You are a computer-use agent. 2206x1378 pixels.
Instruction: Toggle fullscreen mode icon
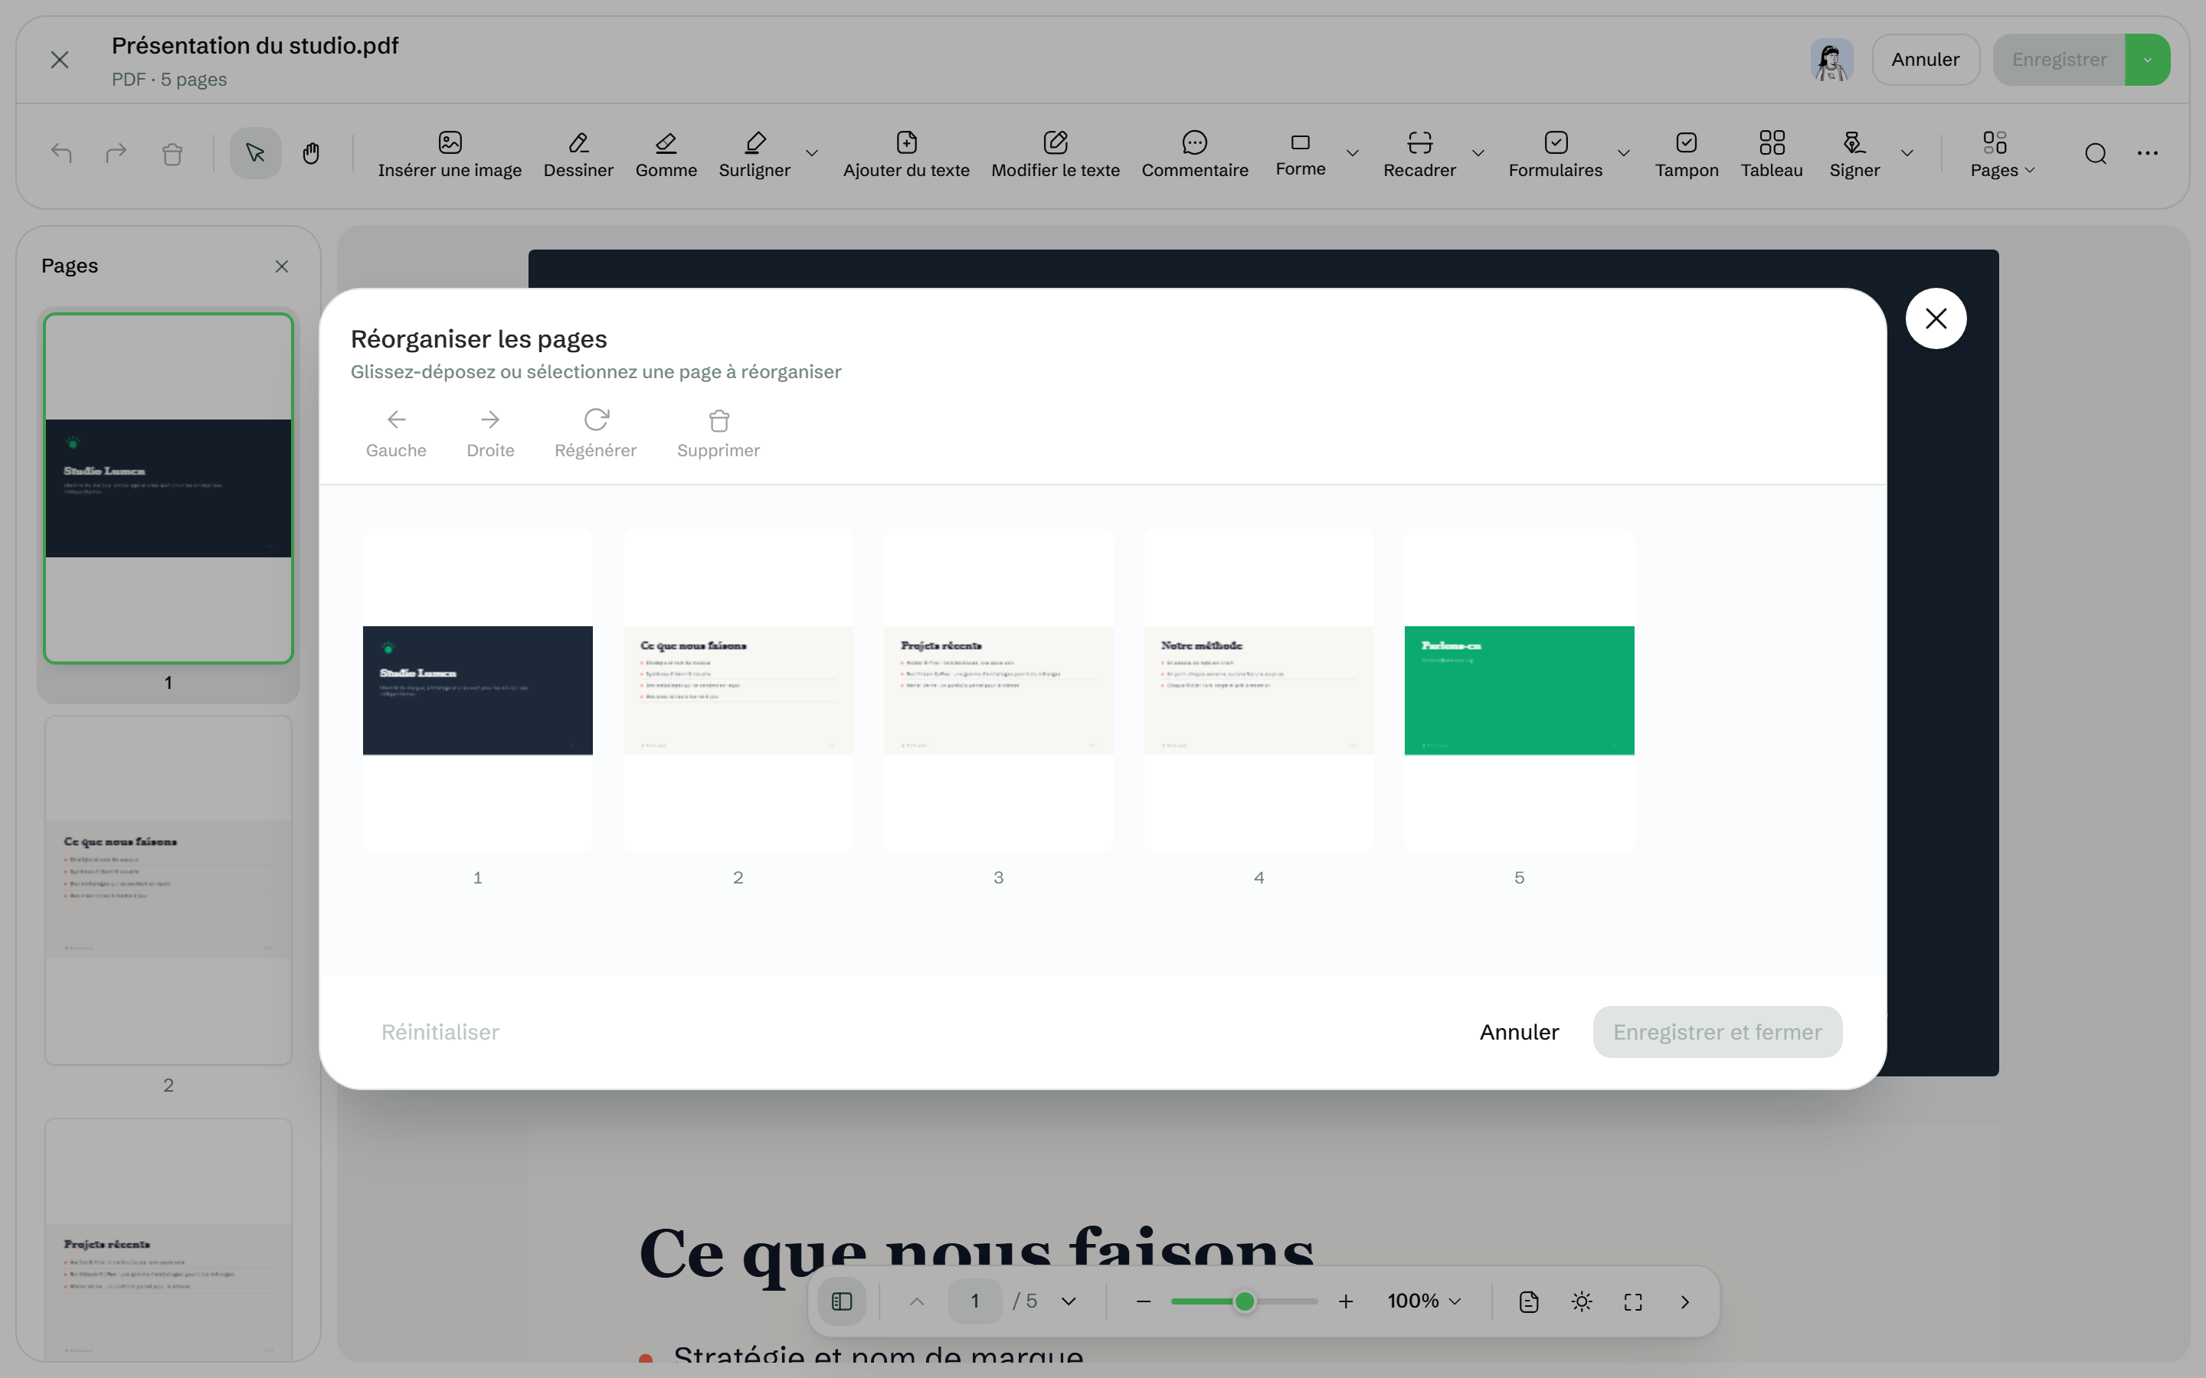point(1632,1301)
